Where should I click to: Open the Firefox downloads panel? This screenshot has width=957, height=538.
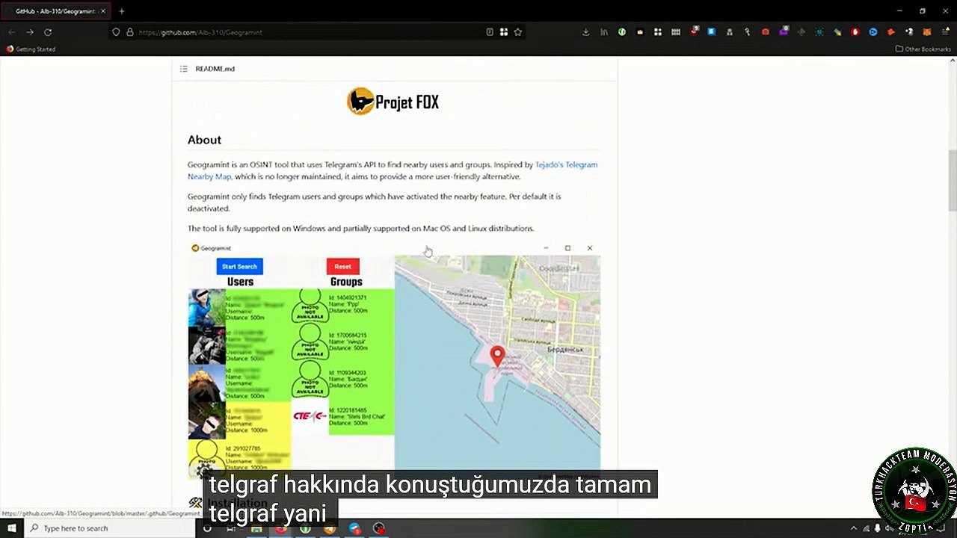(x=585, y=32)
